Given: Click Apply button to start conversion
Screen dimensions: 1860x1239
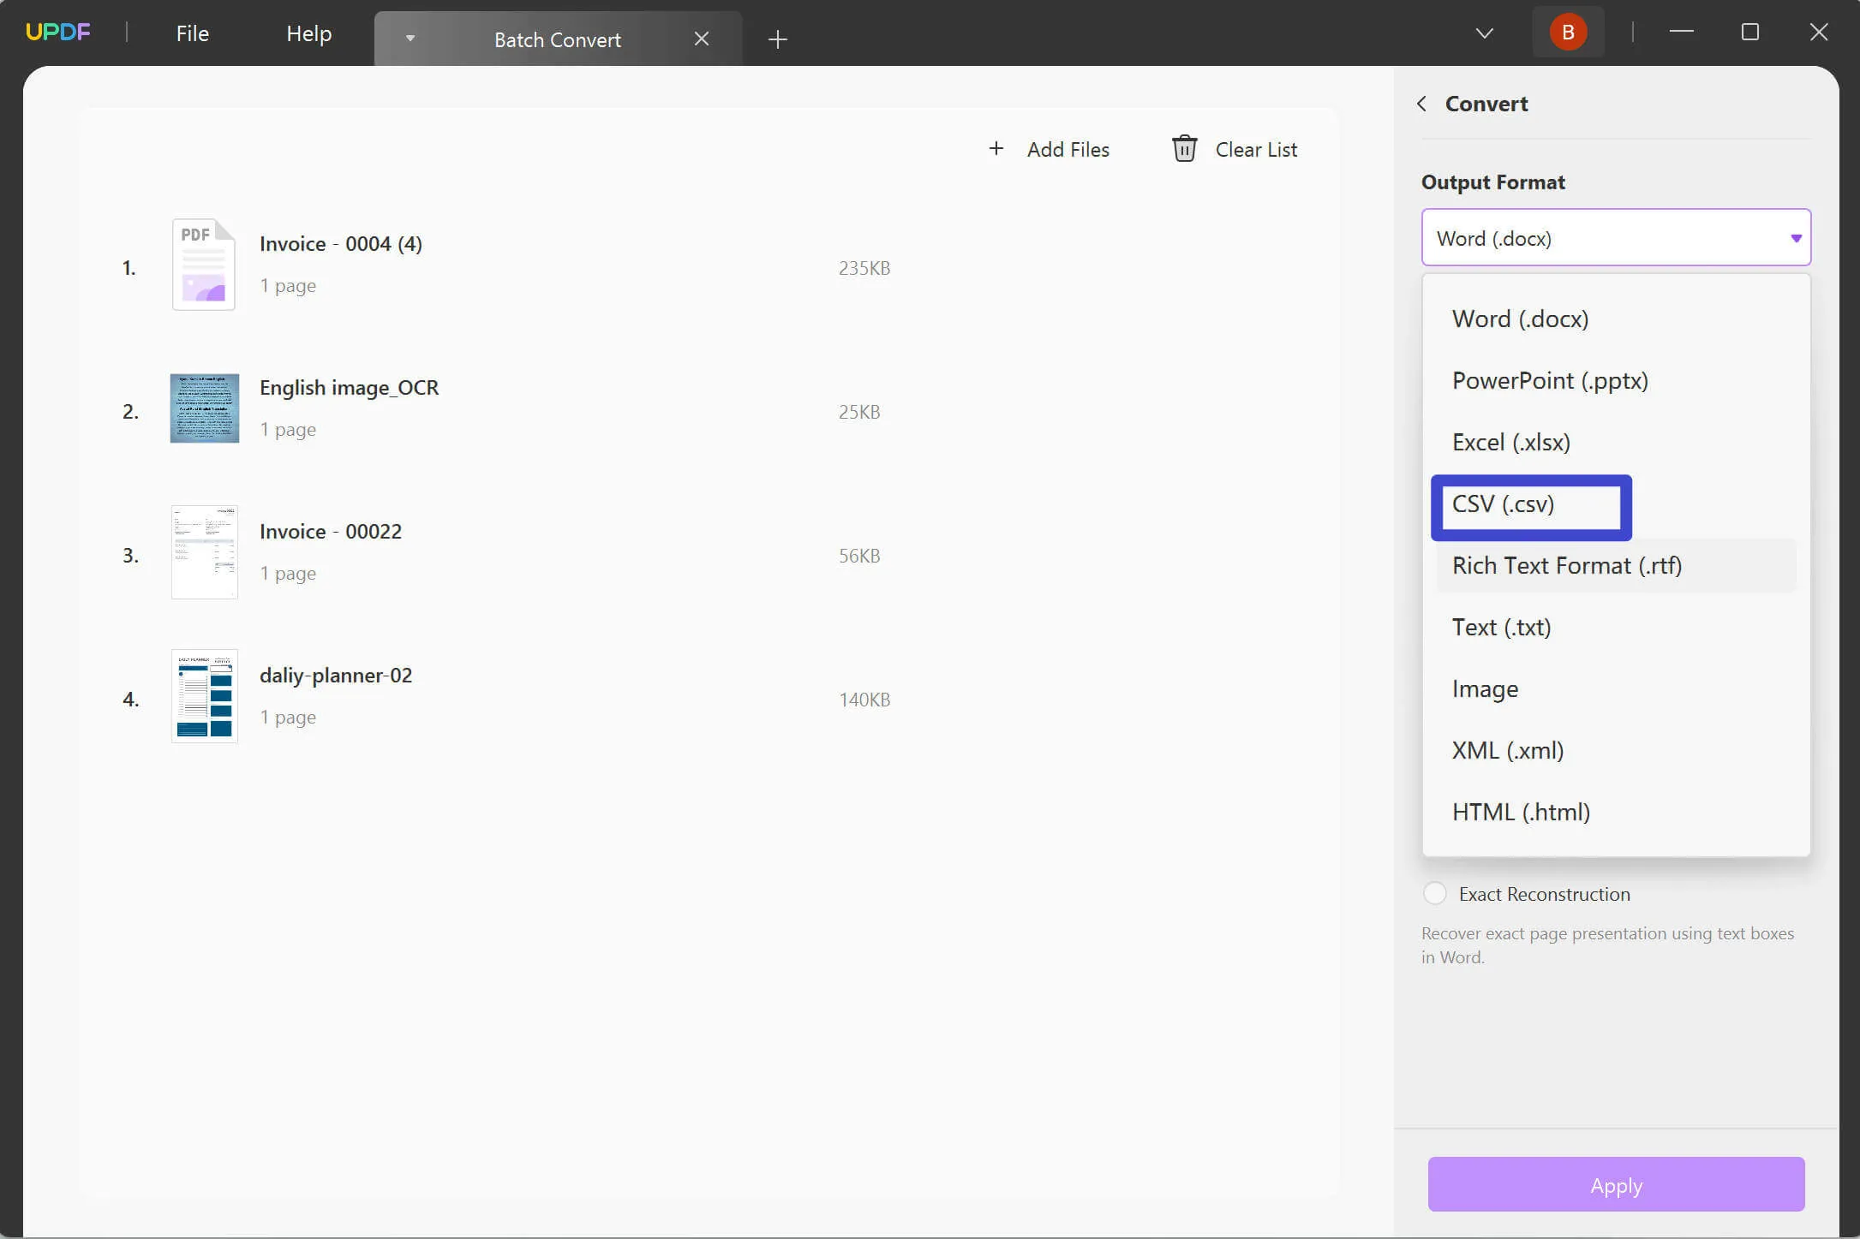Looking at the screenshot, I should [x=1617, y=1187].
